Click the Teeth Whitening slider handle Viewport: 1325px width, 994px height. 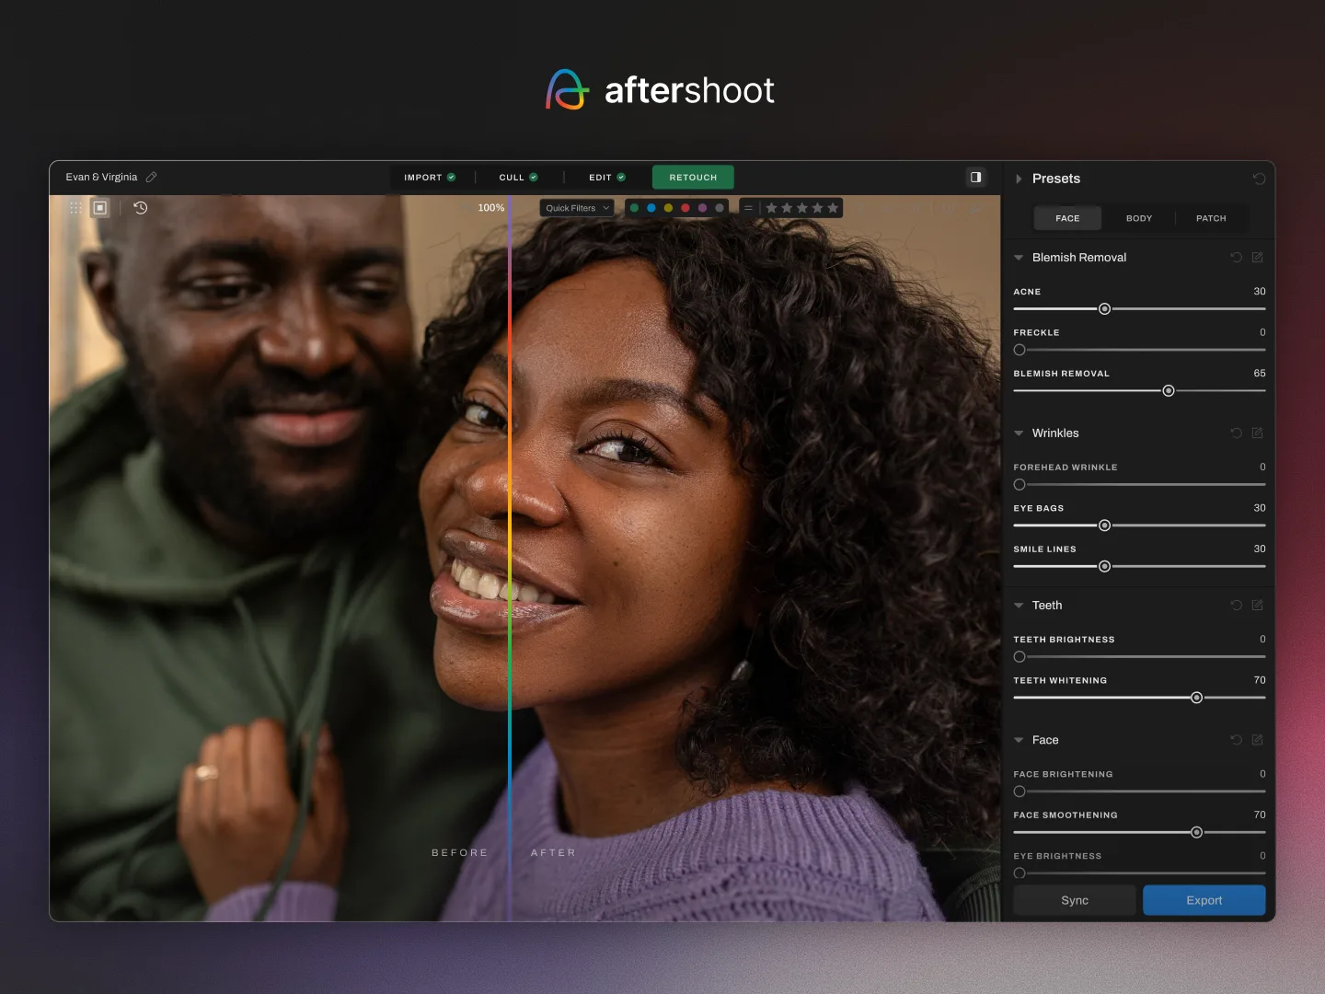tap(1196, 698)
